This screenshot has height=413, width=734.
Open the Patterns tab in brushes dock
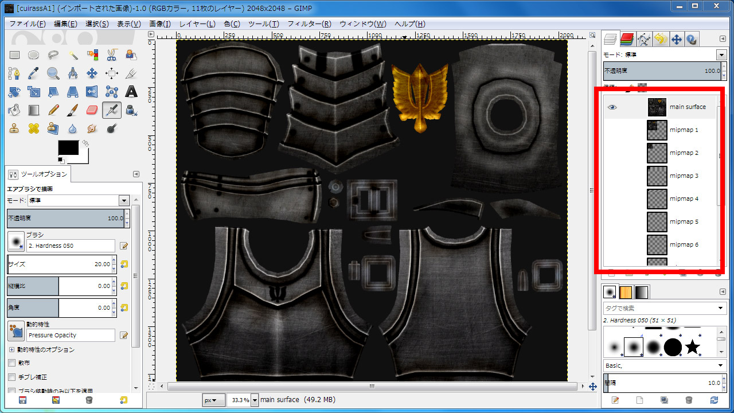[x=626, y=292]
